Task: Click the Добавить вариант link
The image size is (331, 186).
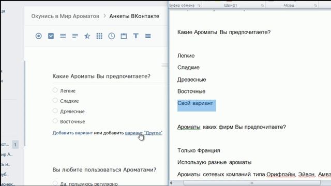Action: pos(72,133)
